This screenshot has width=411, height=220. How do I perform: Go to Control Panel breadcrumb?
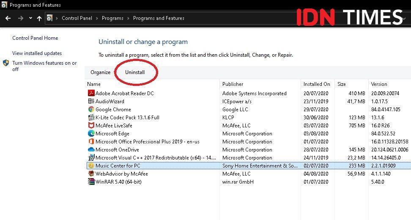(77, 18)
